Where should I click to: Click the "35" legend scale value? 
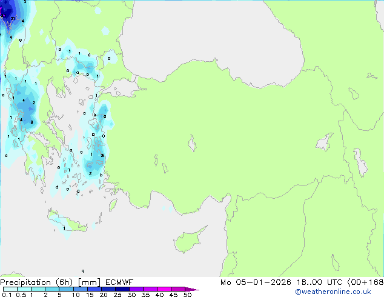click(145, 295)
